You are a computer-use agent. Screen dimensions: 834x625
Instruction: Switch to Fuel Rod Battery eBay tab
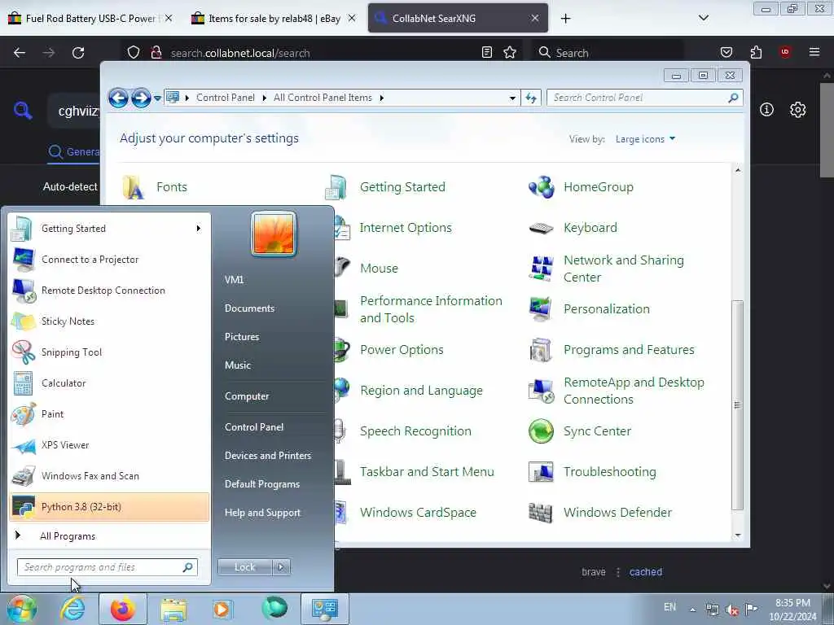(91, 18)
